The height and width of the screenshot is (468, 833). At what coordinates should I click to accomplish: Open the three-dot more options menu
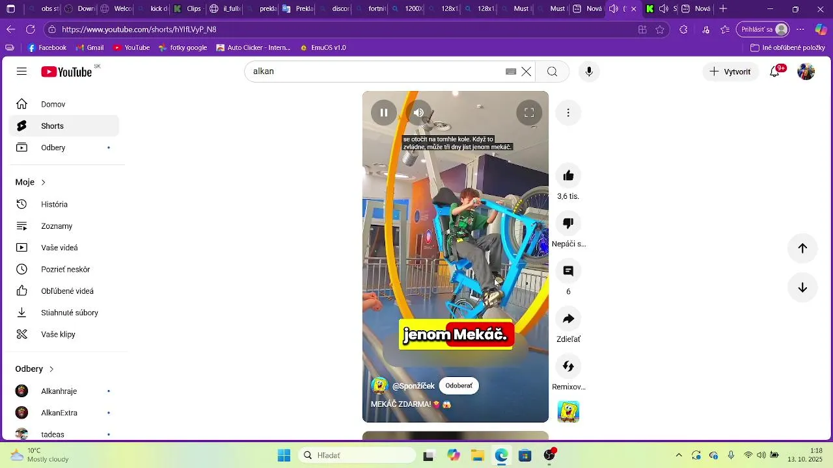pos(568,113)
